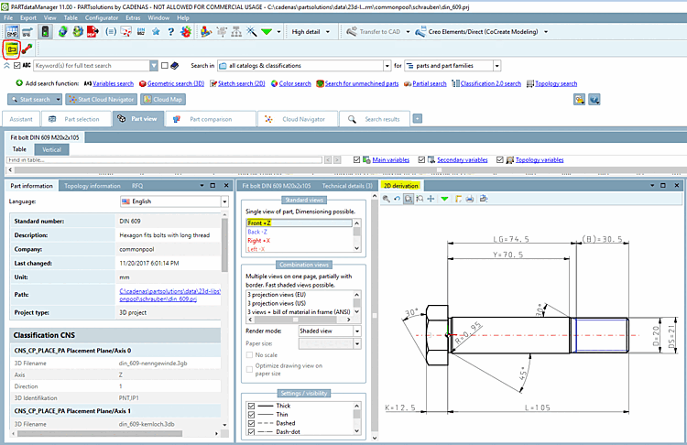This screenshot has height=445, width=687.
Task: Click the green down arrow in 2D derivation toolbar
Action: 444,199
